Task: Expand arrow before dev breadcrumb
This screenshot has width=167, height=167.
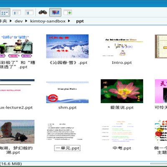Action: click(11, 21)
